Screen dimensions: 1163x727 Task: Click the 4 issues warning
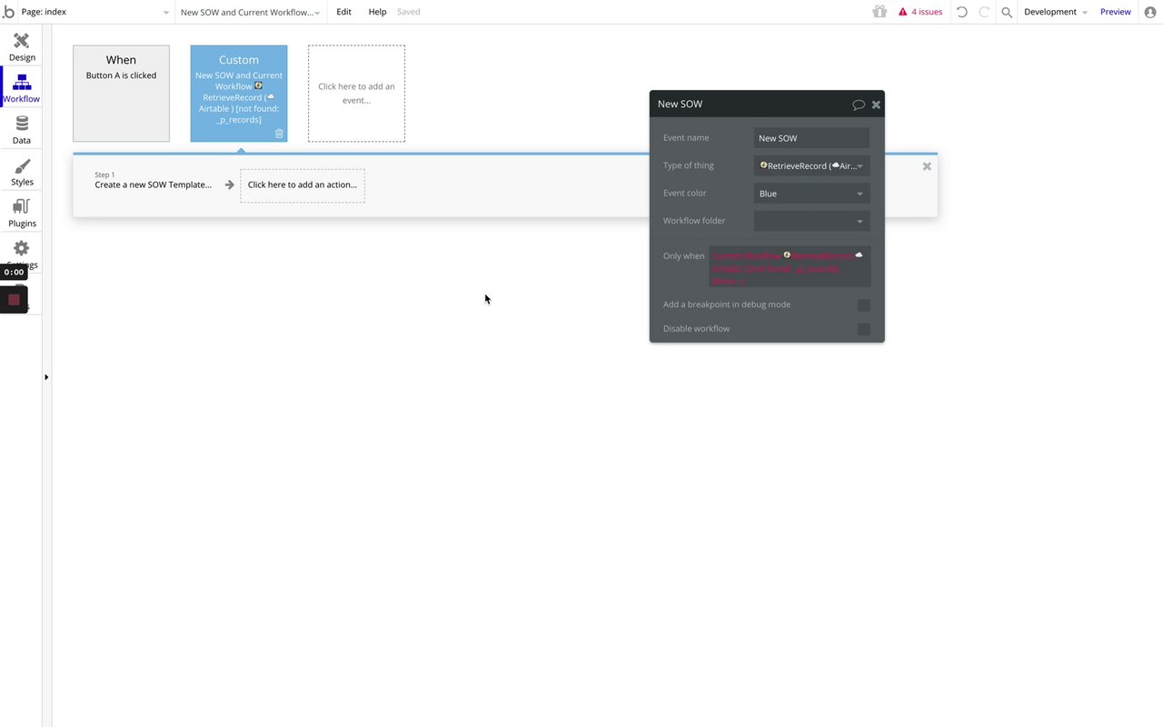(x=920, y=12)
